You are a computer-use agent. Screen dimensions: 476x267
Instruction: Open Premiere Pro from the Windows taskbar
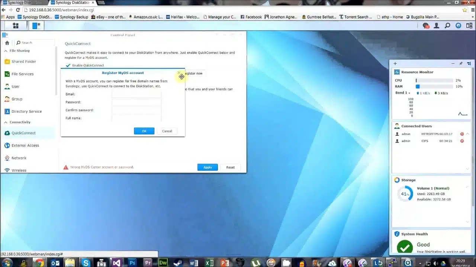(148, 263)
